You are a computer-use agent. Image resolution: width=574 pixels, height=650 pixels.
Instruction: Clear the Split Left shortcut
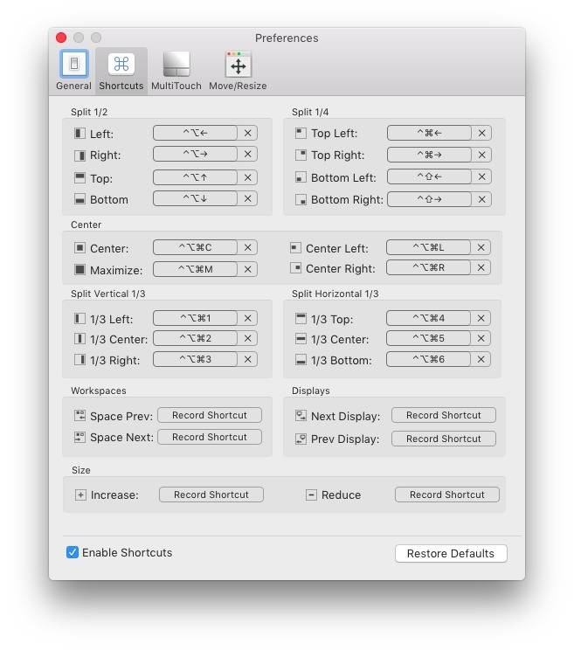click(248, 133)
